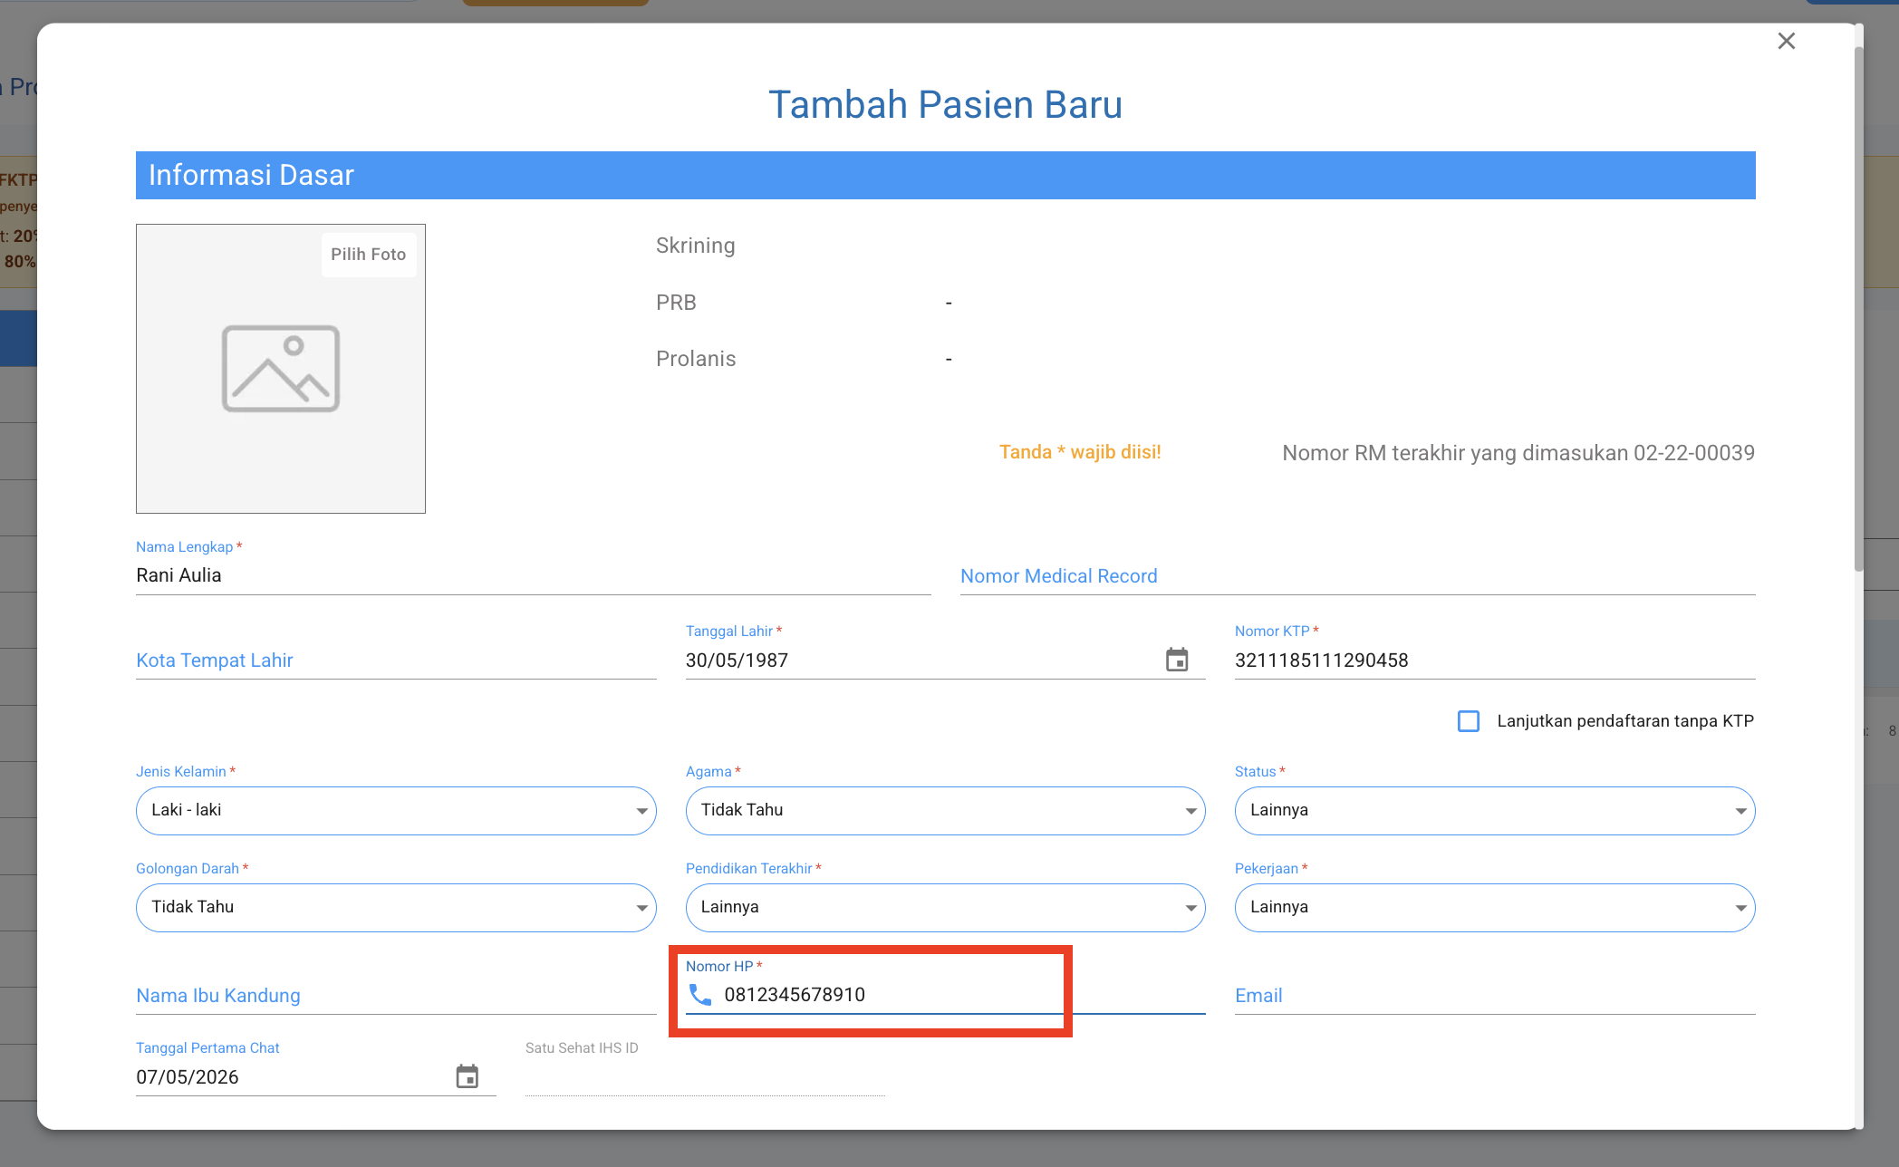Tick the Lanjutkan pendaftaran tanpa KTP checkbox
The height and width of the screenshot is (1167, 1899).
click(x=1469, y=721)
